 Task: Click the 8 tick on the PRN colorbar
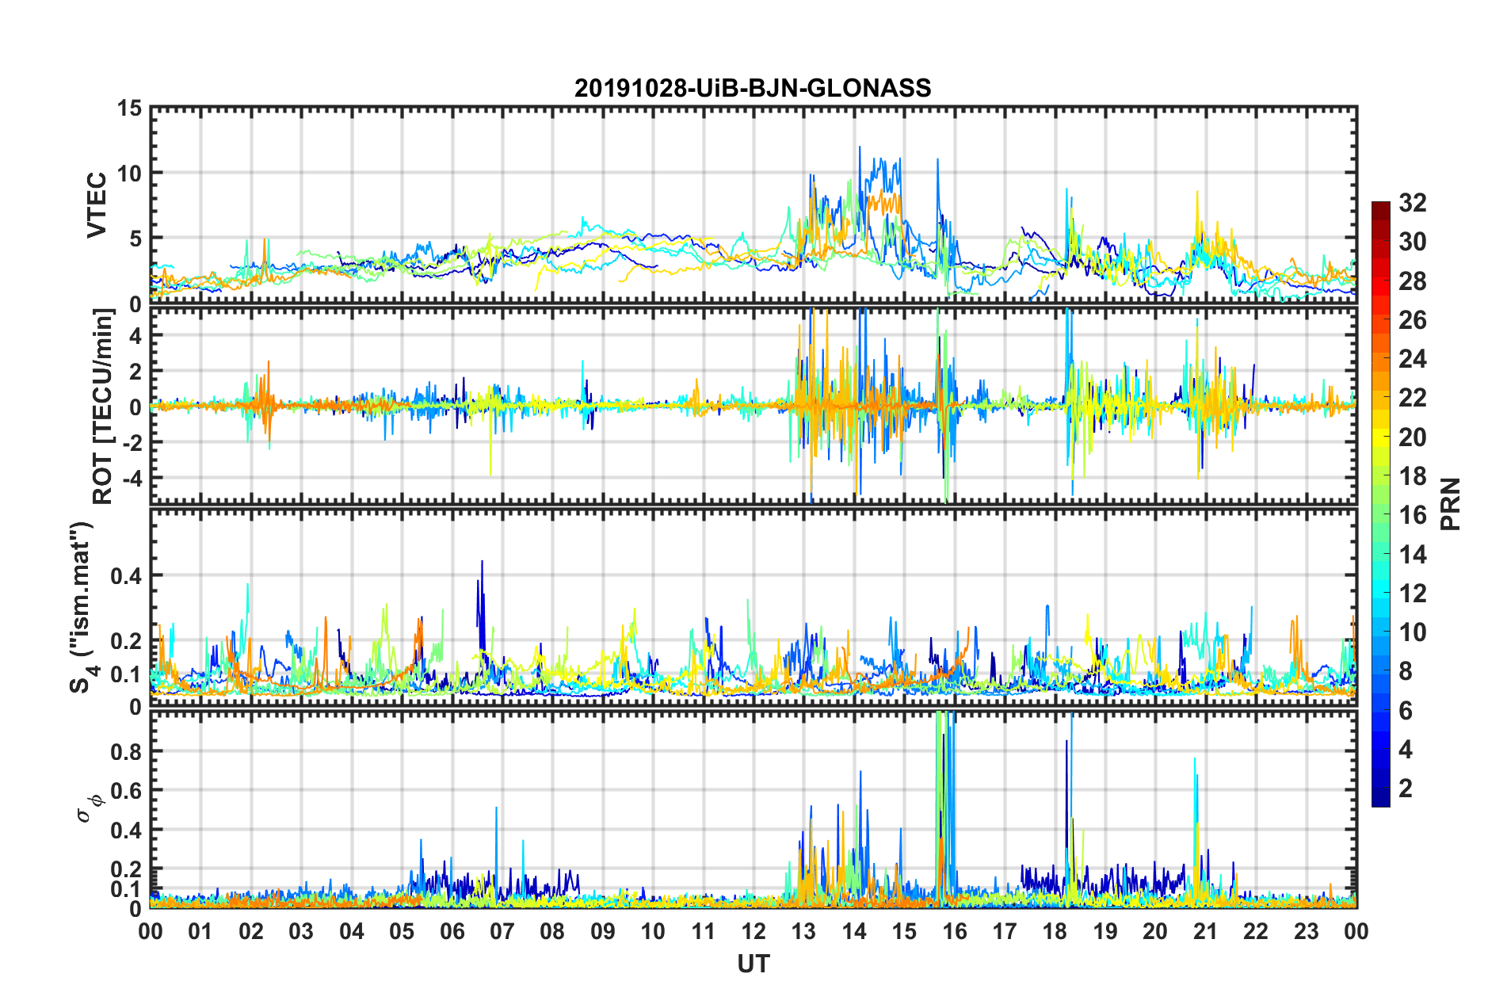click(1406, 671)
